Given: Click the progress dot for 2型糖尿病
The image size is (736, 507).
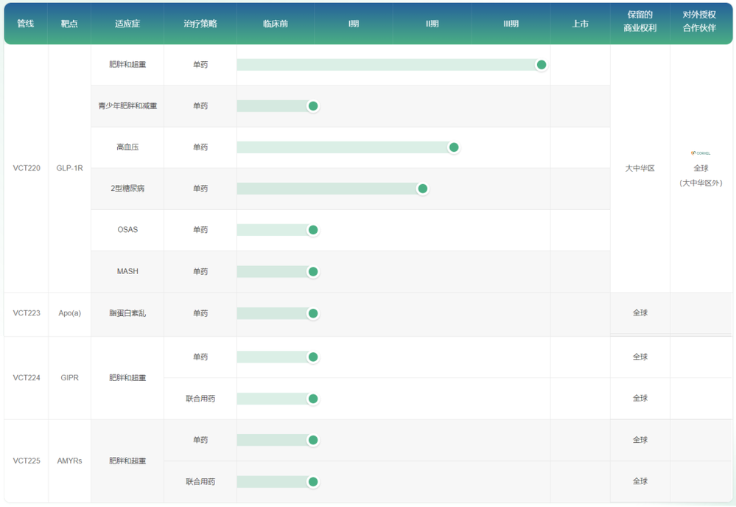Looking at the screenshot, I should point(422,189).
